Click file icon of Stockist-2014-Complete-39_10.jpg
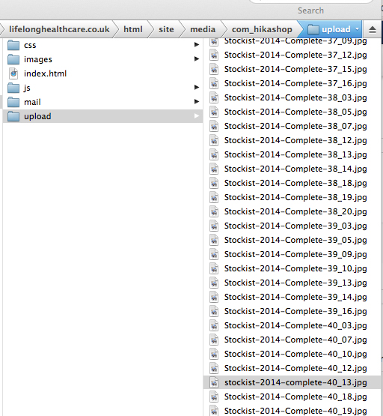Image resolution: width=383 pixels, height=416 pixels. 214,268
